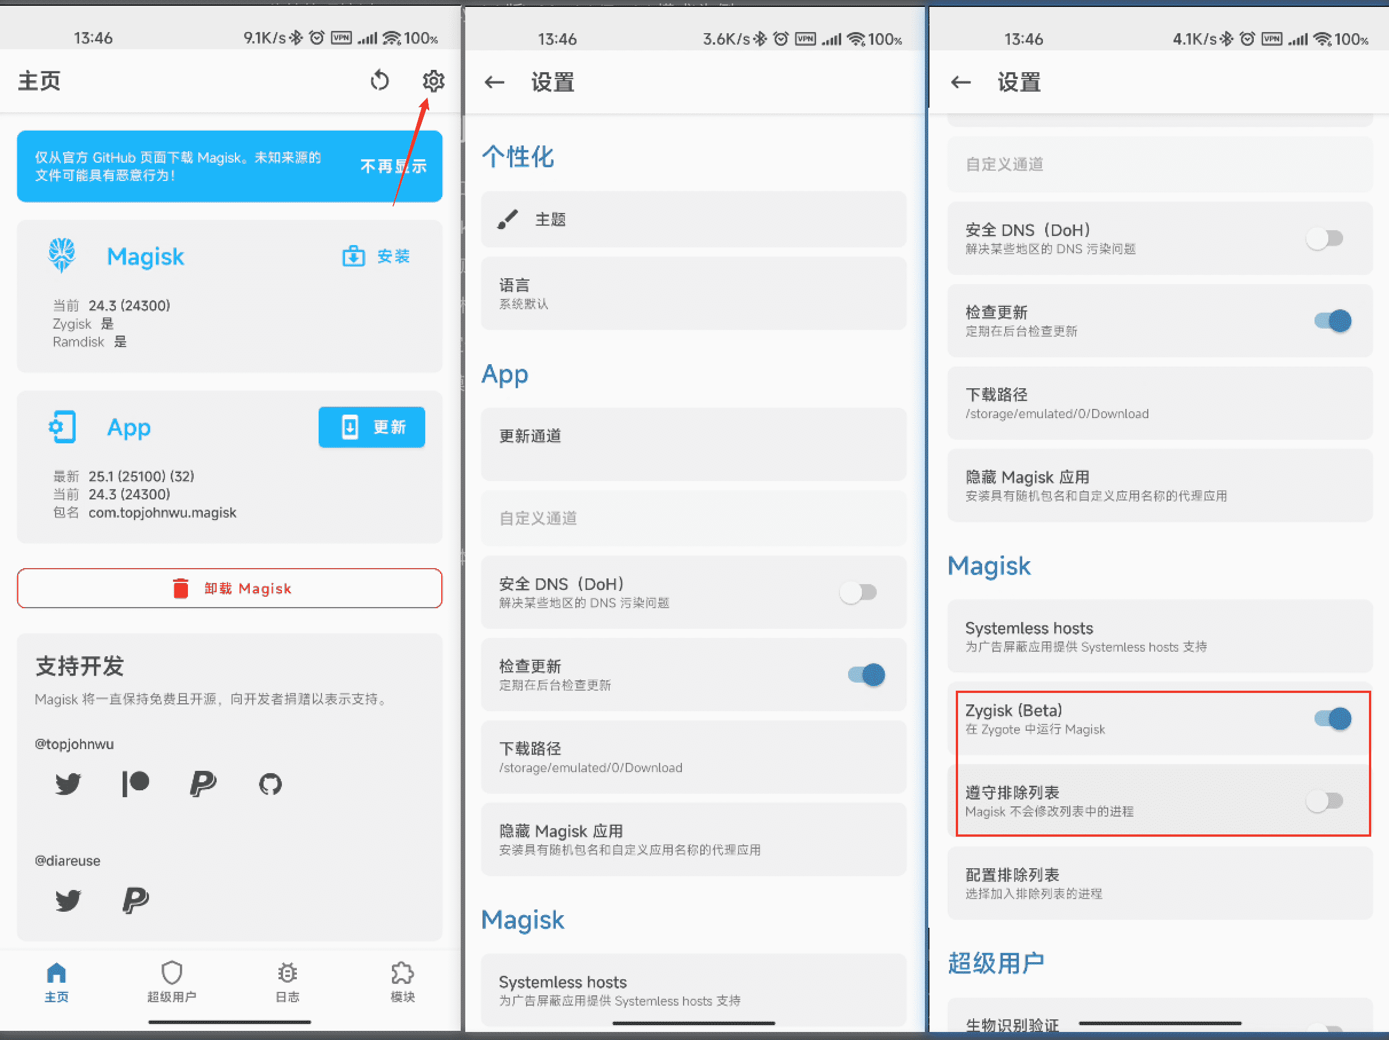This screenshot has height=1040, width=1389.
Task: Disable 检查更新 switch in the right screen
Action: (x=1332, y=321)
